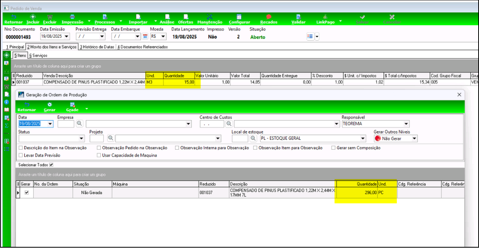Open the Previsão Entrega date dropdown
This screenshot has width=479, height=248.
[102, 36]
